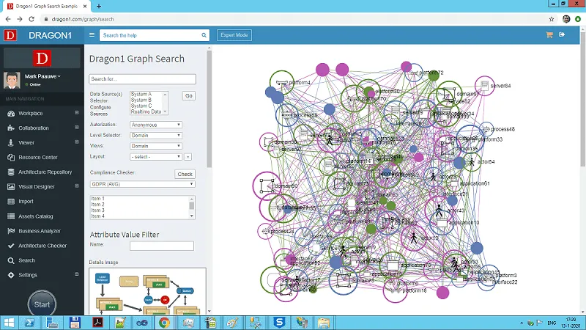Click the Details Image diagram thumbnail
586x330 pixels.
pos(148,291)
